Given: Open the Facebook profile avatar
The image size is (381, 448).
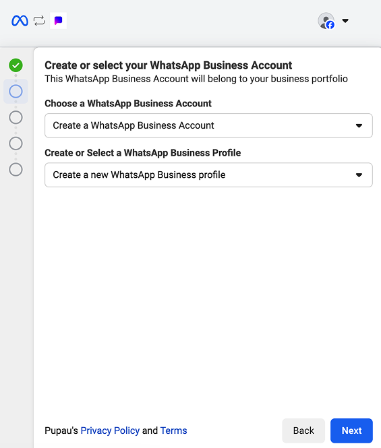Looking at the screenshot, I should point(326,21).
